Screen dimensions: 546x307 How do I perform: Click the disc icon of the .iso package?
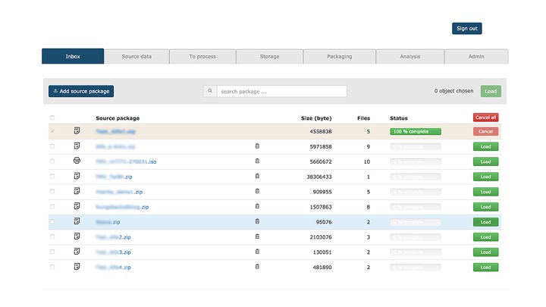point(77,161)
